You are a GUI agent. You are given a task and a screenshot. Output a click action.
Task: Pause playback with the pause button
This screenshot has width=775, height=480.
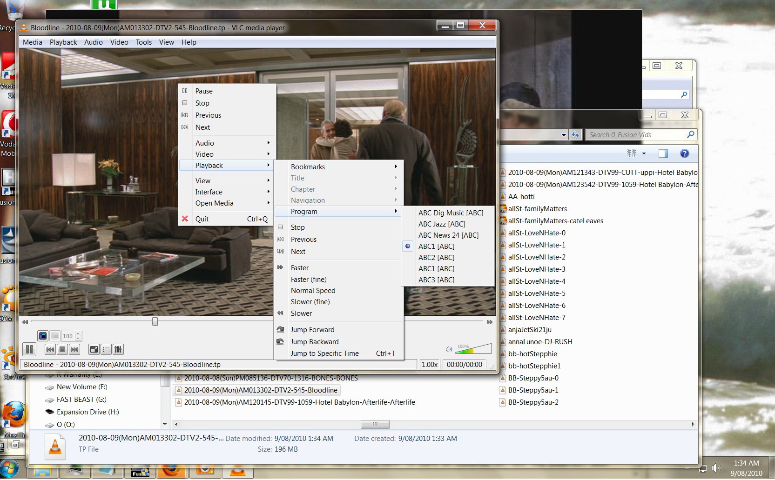[29, 349]
